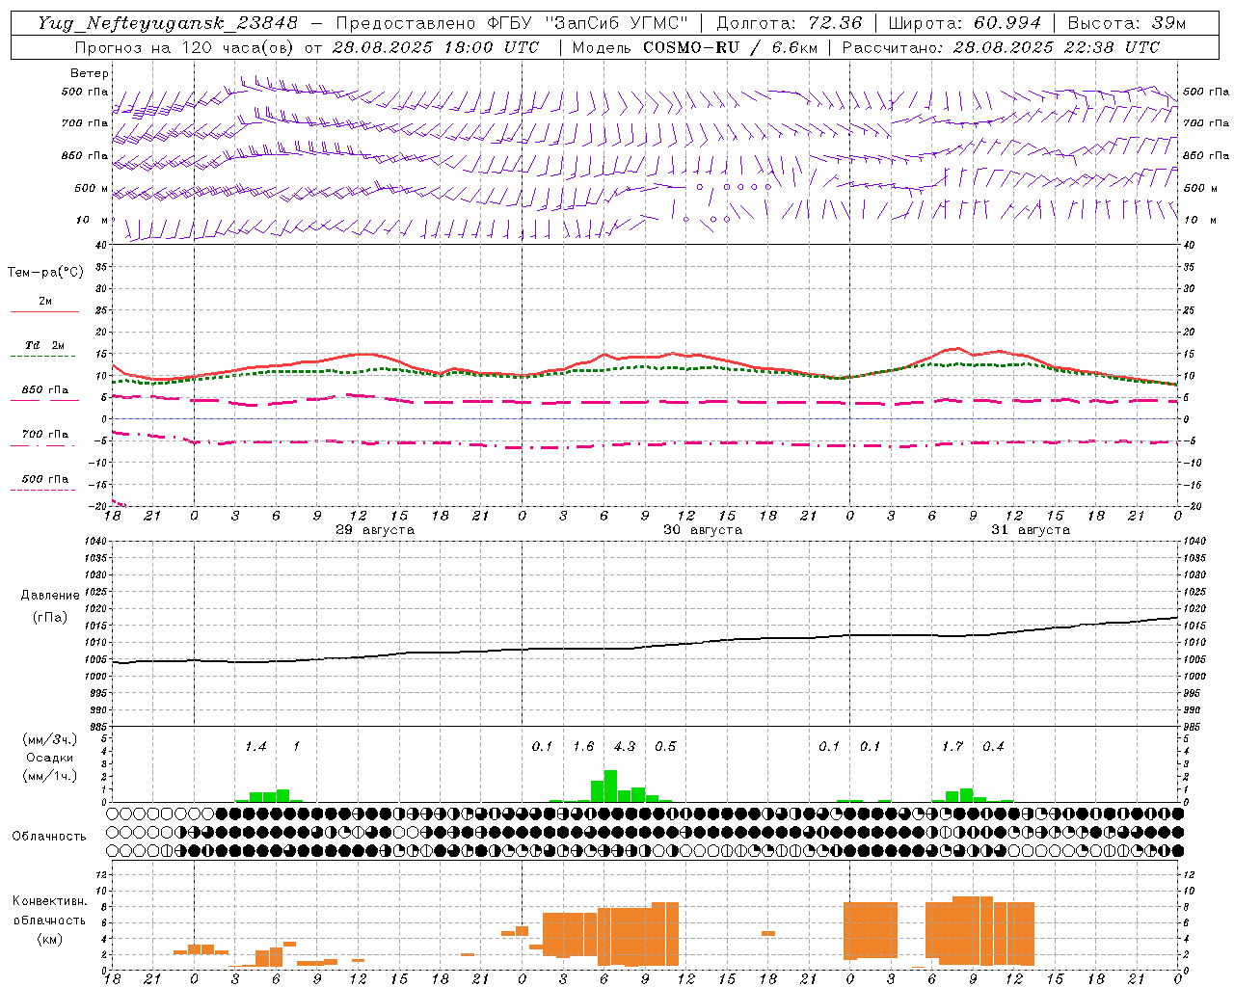This screenshot has height=987, width=1234.
Task: Click the Давление pressure panel label
Action: coord(50,596)
